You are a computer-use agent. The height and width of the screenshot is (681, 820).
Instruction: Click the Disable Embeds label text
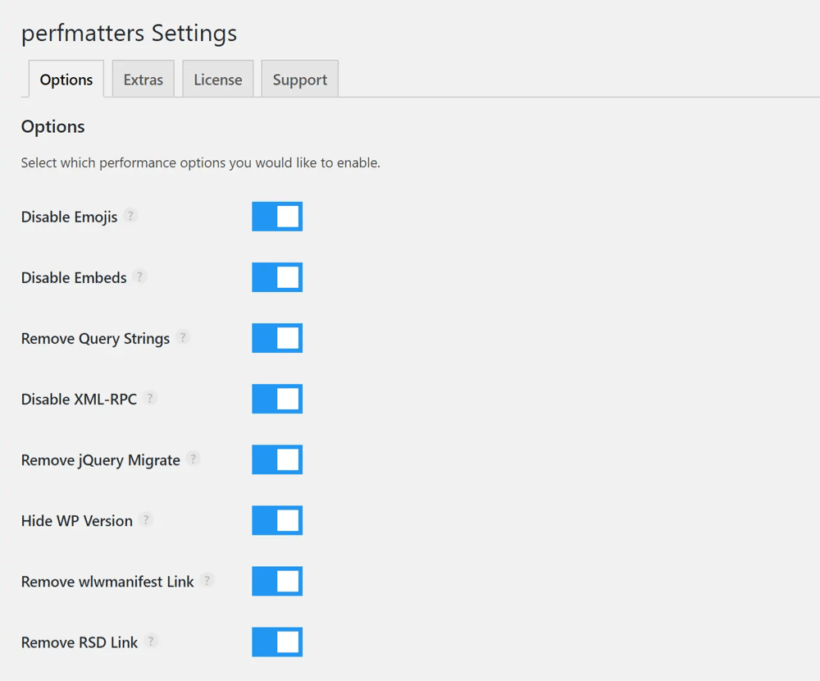point(74,277)
